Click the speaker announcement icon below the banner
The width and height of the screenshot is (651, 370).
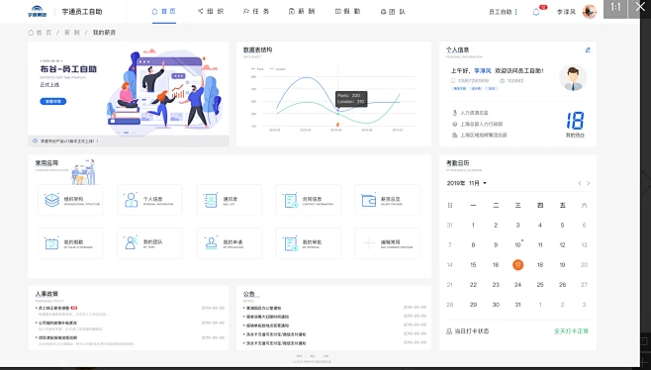pyautogui.click(x=35, y=141)
